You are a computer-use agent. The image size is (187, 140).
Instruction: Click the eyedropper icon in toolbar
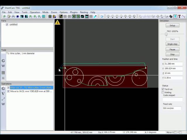pos(95,16)
